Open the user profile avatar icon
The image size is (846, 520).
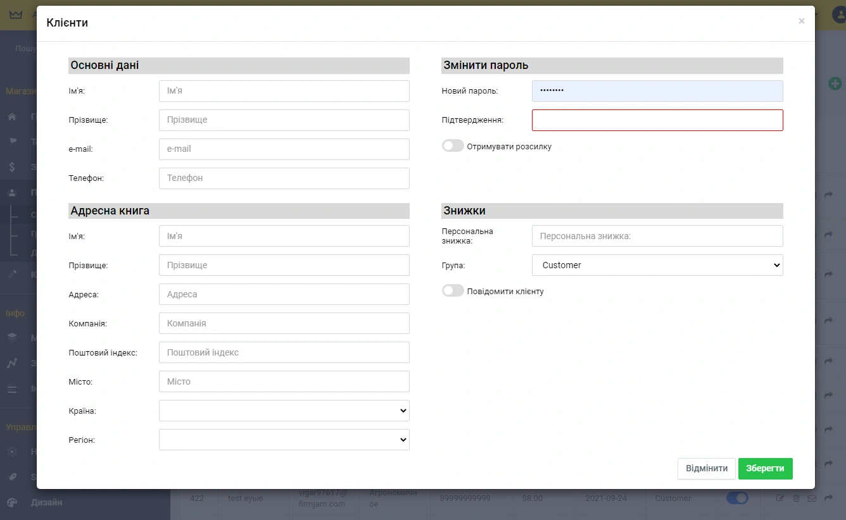[x=838, y=15]
